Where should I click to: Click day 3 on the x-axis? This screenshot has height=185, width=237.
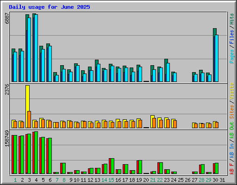(x=29, y=180)
